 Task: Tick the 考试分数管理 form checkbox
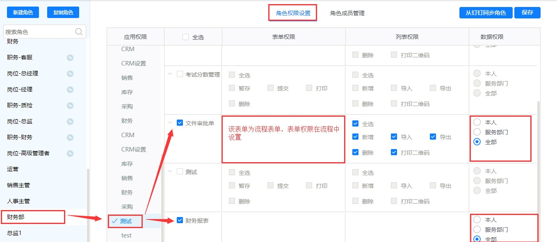tap(180, 74)
